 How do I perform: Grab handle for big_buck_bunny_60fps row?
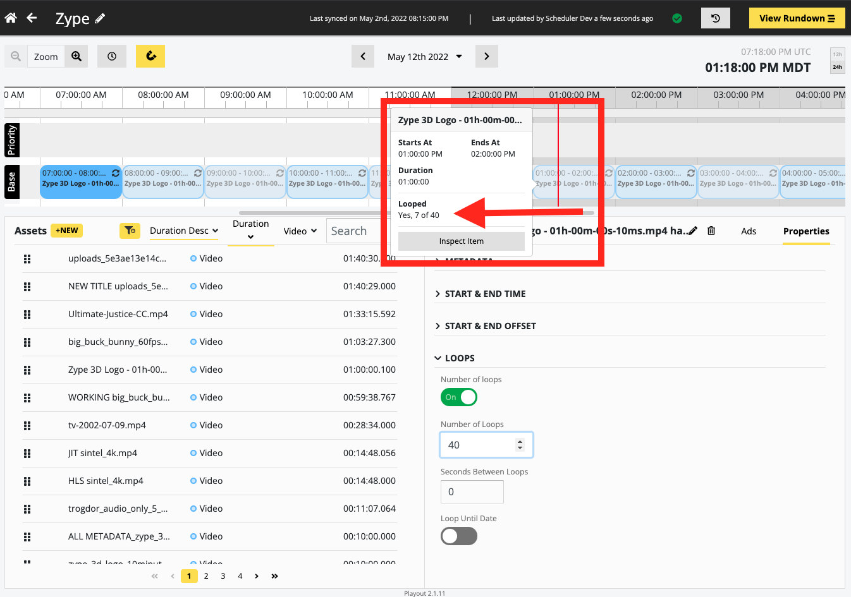27,342
